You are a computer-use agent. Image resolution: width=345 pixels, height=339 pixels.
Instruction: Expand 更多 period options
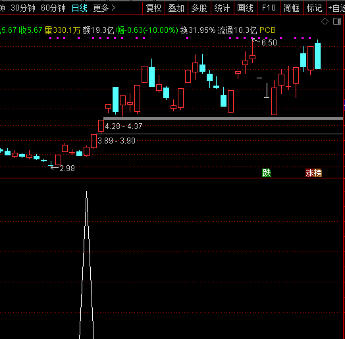104,8
